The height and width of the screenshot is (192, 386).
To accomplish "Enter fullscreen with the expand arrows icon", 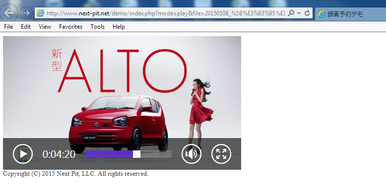I will [221, 154].
